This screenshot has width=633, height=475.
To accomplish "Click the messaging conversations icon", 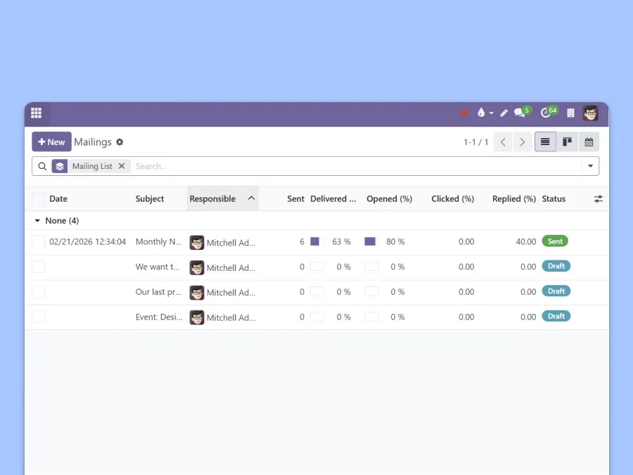I will pyautogui.click(x=519, y=113).
